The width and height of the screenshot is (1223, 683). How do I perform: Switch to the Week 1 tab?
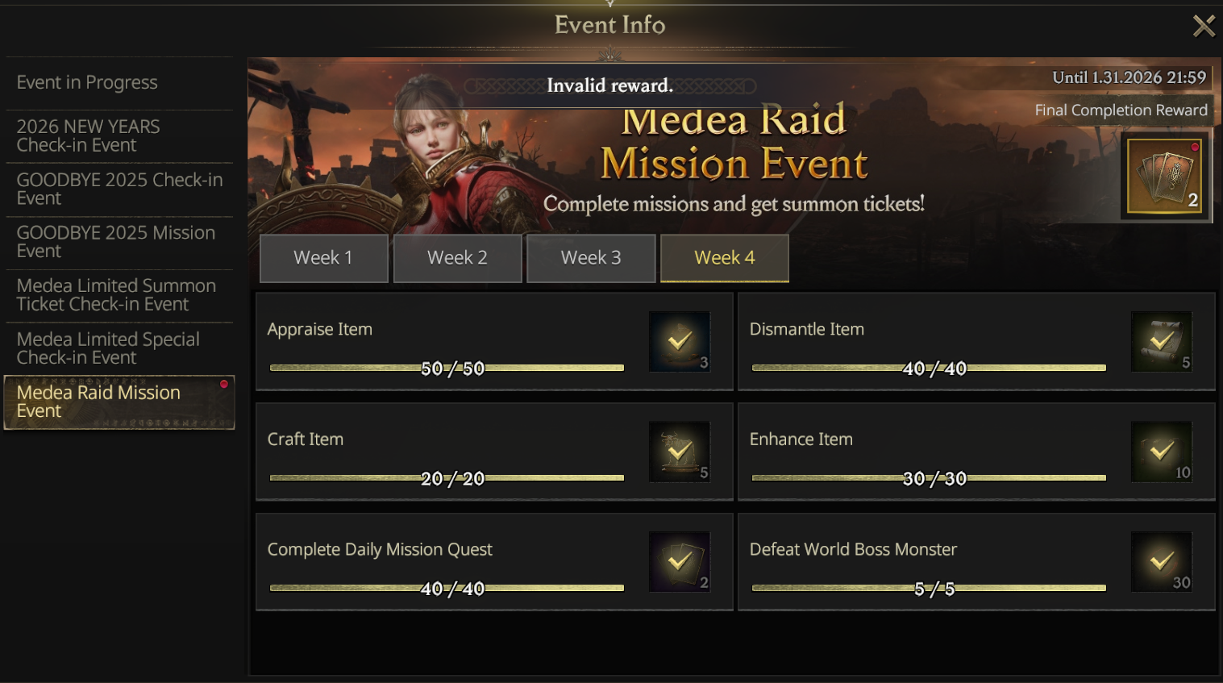tap(323, 258)
